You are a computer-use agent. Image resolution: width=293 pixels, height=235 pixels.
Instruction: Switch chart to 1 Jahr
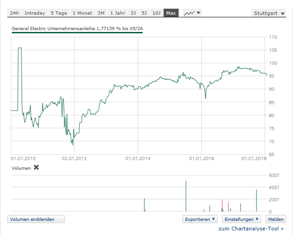118,13
